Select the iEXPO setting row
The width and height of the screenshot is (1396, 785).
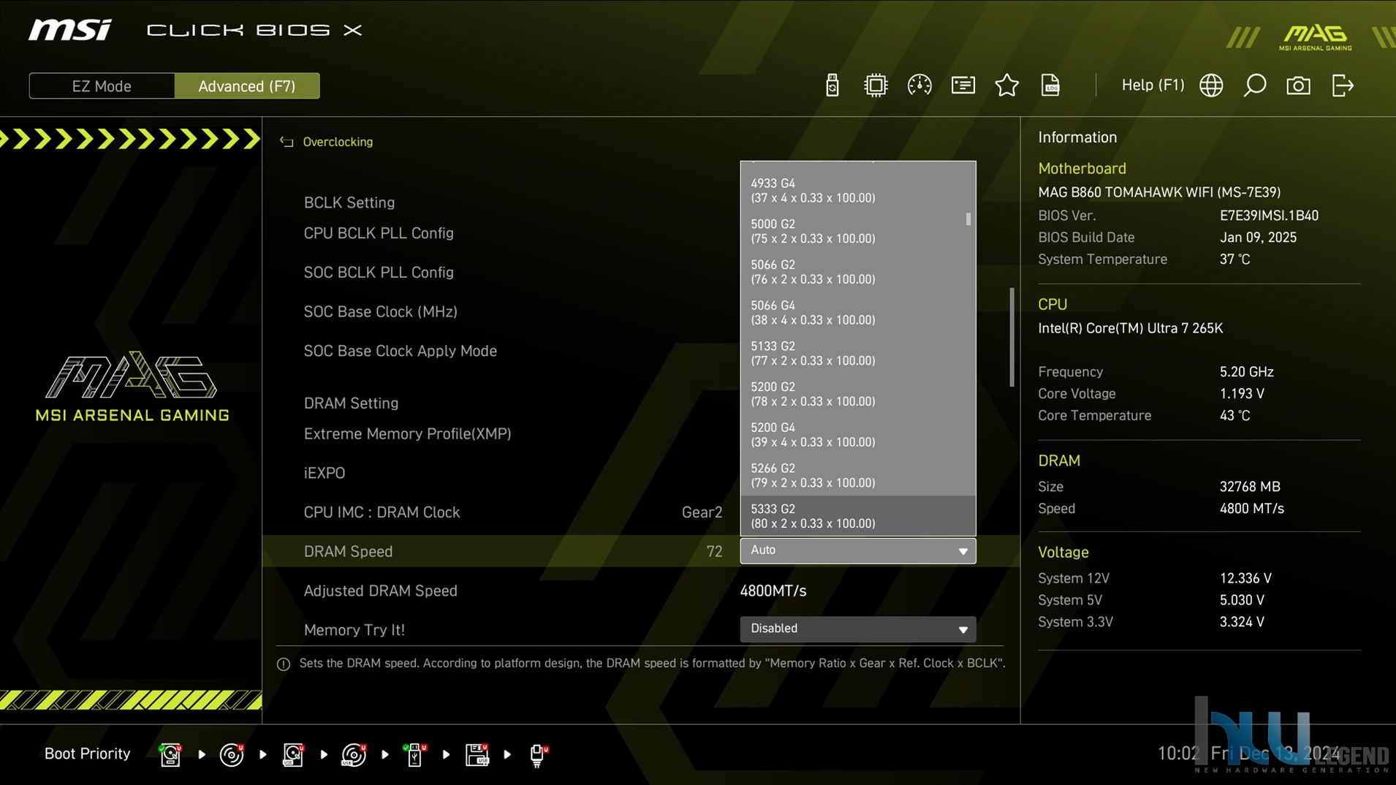coord(325,473)
